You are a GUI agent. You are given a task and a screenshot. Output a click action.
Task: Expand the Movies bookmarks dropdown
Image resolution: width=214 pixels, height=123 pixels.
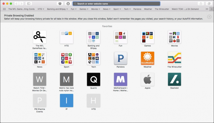[x=96, y=9]
